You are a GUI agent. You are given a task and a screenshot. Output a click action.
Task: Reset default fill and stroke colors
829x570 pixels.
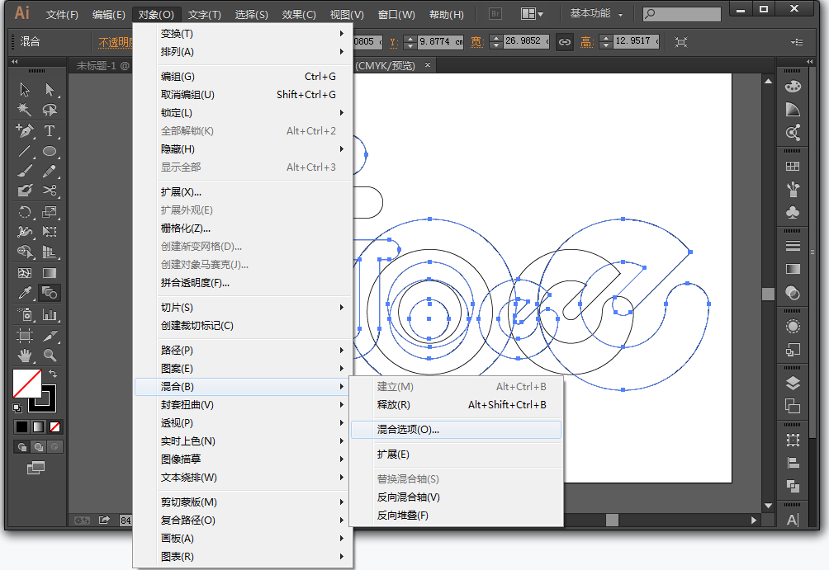[17, 407]
